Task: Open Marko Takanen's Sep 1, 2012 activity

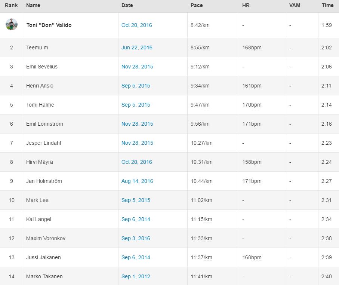Action: click(x=136, y=276)
